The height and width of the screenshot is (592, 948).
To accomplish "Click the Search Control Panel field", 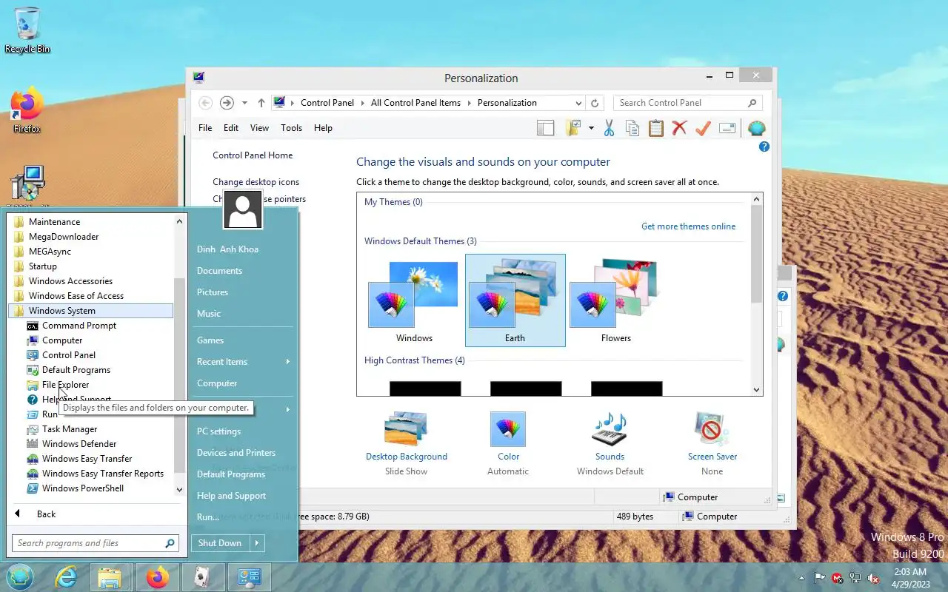I will 687,103.
